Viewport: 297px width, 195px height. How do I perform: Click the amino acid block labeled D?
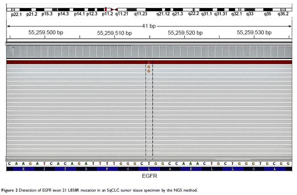click(x=86, y=169)
